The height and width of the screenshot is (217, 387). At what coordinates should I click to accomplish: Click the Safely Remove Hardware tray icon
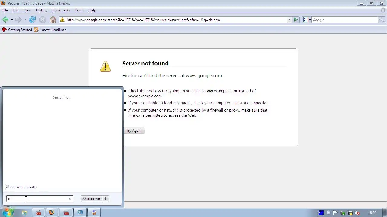click(x=343, y=213)
